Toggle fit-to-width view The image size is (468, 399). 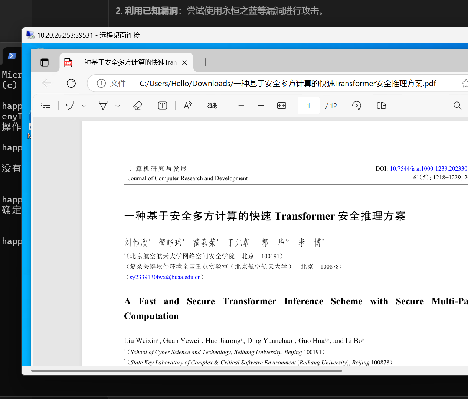[x=281, y=106]
